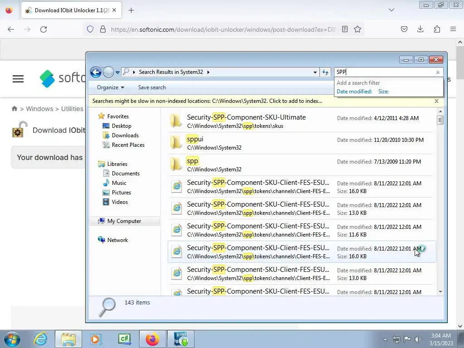Viewport: 464px width, 348px height.
Task: Open Desktop in Favorites
Action: click(121, 126)
